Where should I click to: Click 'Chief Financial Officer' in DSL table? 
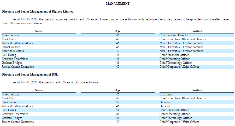pyautogui.click(x=174, y=110)
